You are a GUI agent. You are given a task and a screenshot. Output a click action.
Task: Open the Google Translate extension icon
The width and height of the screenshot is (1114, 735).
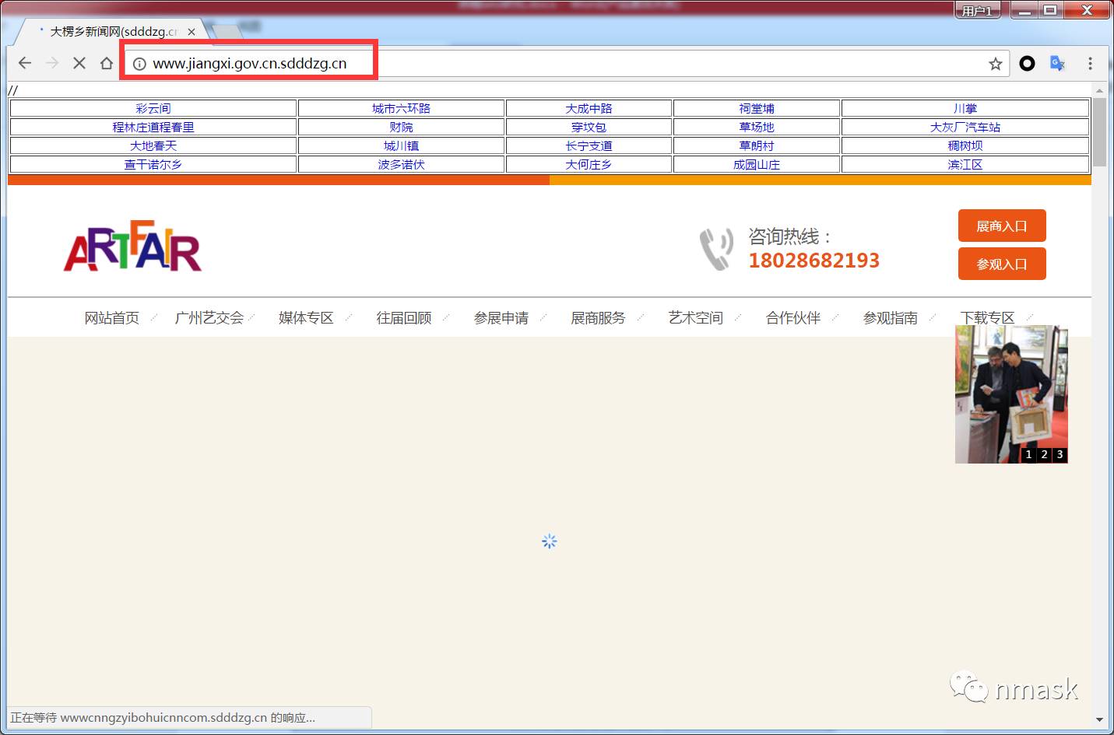(x=1057, y=64)
